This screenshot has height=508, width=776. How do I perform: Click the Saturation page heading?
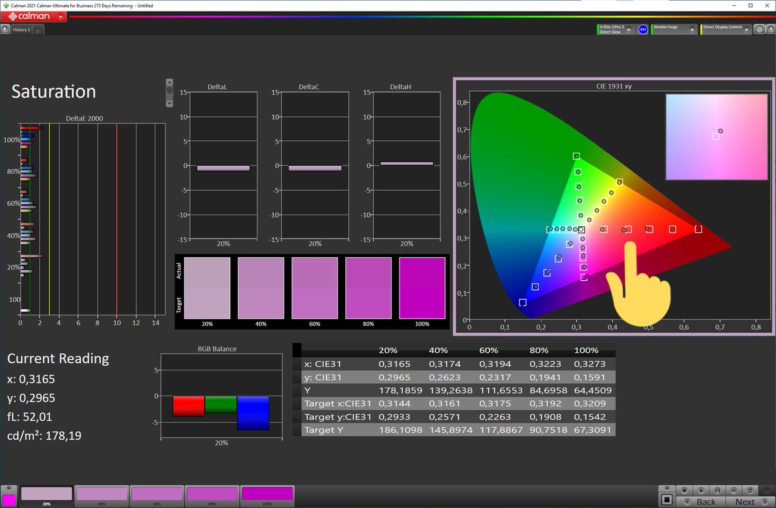[x=54, y=91]
